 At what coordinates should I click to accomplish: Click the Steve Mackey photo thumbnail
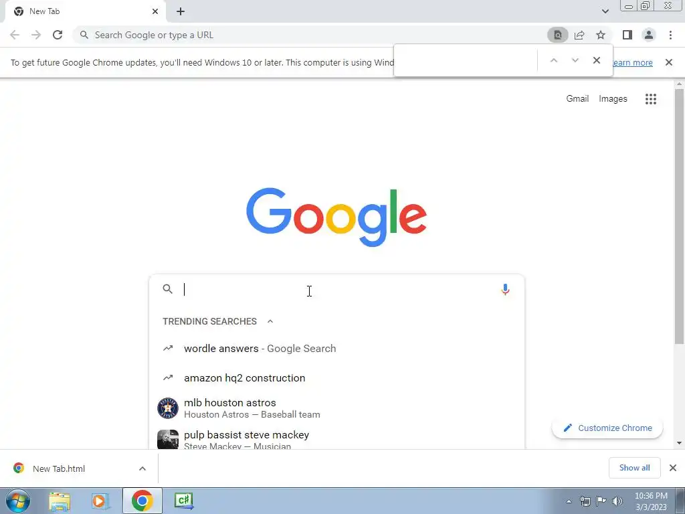(x=168, y=439)
